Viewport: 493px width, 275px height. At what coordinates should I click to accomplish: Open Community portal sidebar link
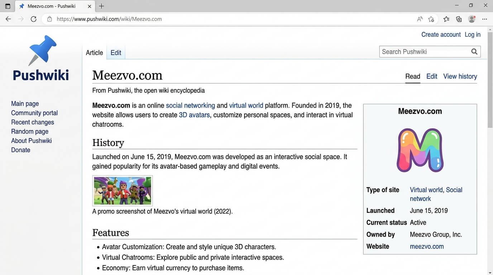pos(34,113)
